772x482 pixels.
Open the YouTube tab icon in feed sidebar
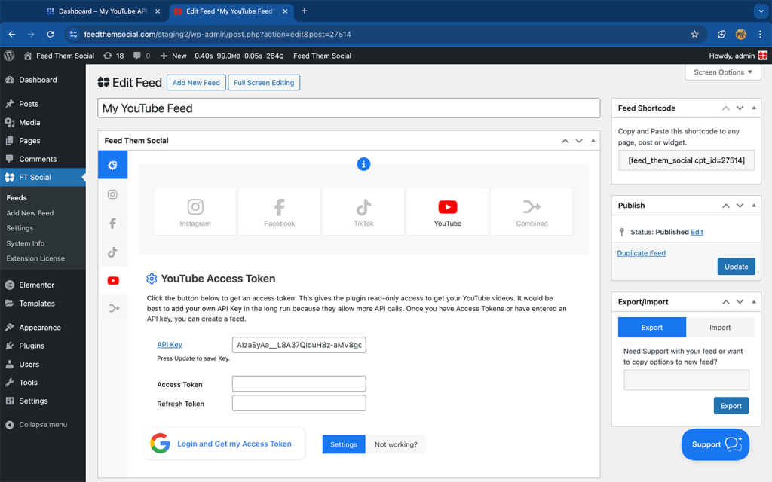pos(113,280)
